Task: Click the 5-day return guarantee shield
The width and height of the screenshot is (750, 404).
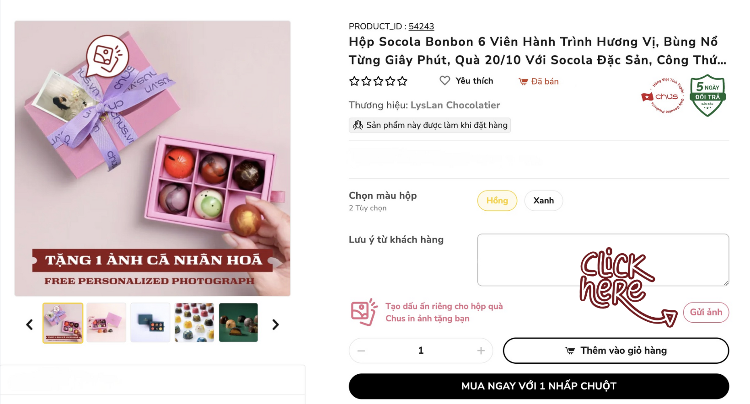Action: 707,96
